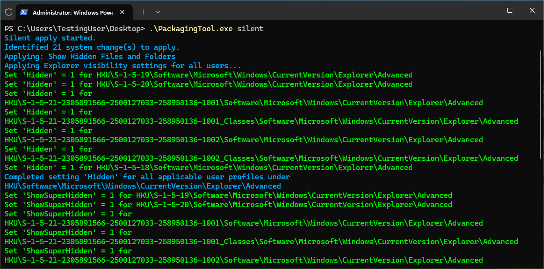This screenshot has height=269, width=544.
Task: Click 'Identified 21 system change(s) to apply.'
Action: 92,47
